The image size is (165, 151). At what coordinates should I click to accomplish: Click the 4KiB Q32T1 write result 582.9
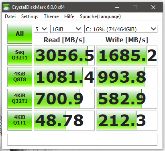[x=127, y=99]
